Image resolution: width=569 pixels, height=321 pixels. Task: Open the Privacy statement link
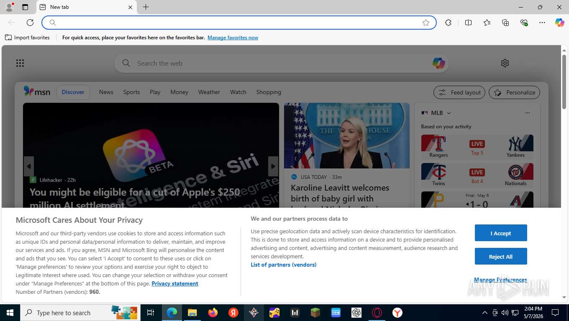175,283
